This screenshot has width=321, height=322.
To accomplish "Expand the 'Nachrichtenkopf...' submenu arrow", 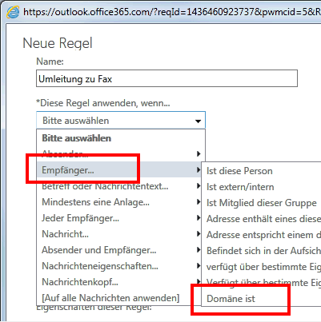I will click(199, 281).
